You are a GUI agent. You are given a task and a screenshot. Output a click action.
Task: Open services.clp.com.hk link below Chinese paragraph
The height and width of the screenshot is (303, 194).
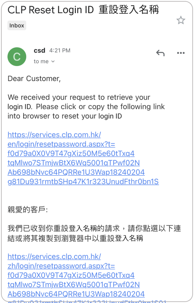coord(54,257)
